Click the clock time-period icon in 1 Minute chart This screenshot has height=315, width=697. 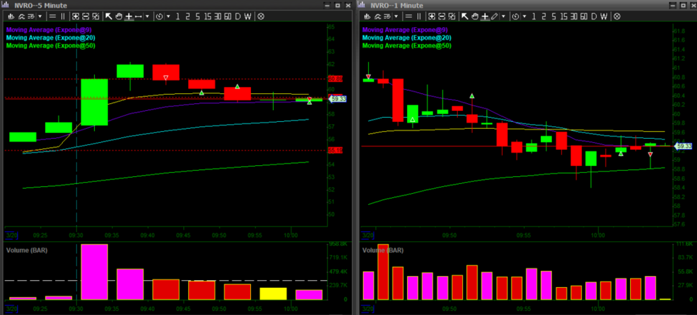[514, 15]
